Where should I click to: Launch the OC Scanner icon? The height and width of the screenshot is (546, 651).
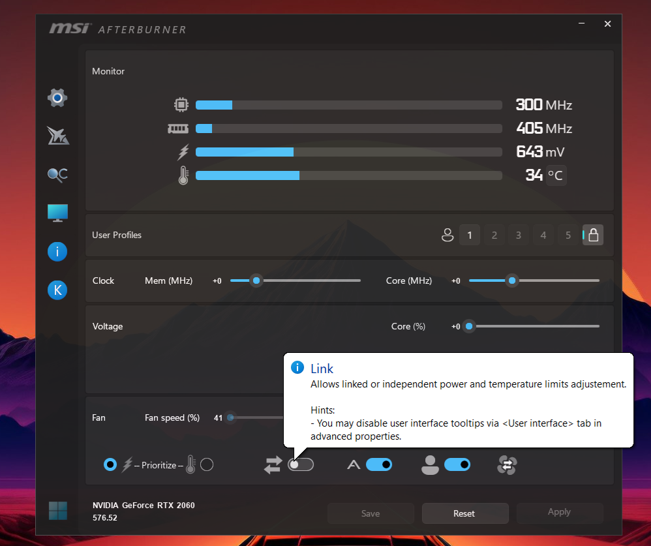click(x=57, y=175)
